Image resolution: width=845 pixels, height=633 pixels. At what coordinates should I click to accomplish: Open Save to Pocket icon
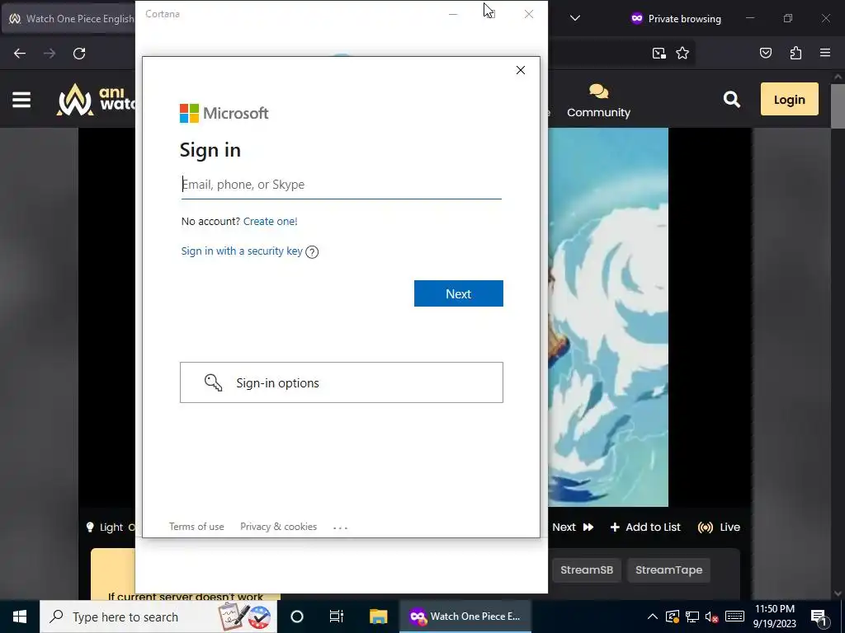765,53
